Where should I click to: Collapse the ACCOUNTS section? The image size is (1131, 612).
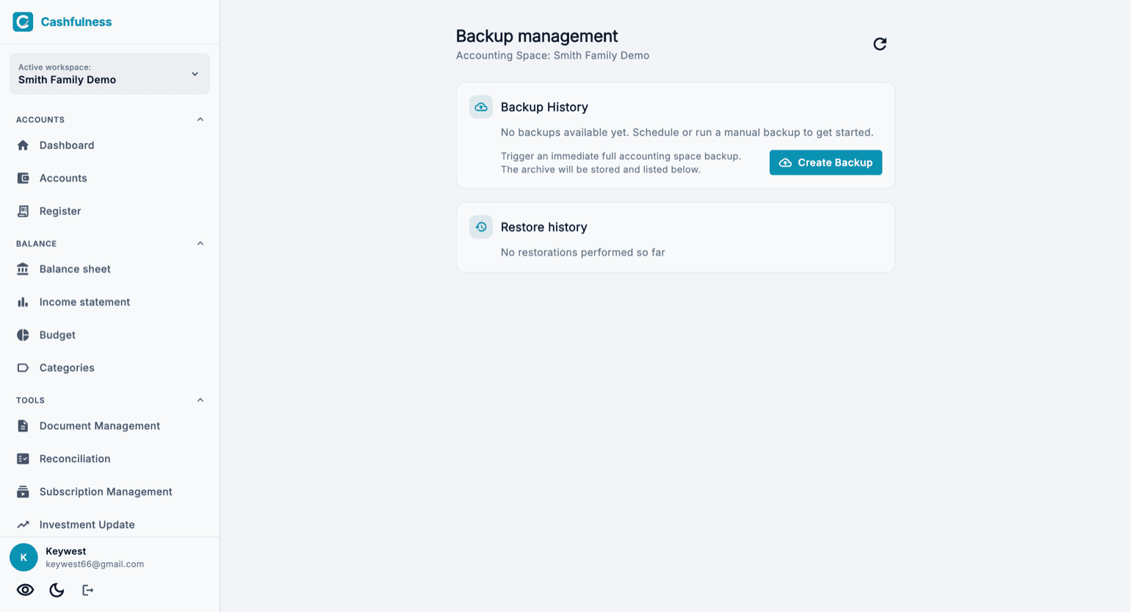200,120
